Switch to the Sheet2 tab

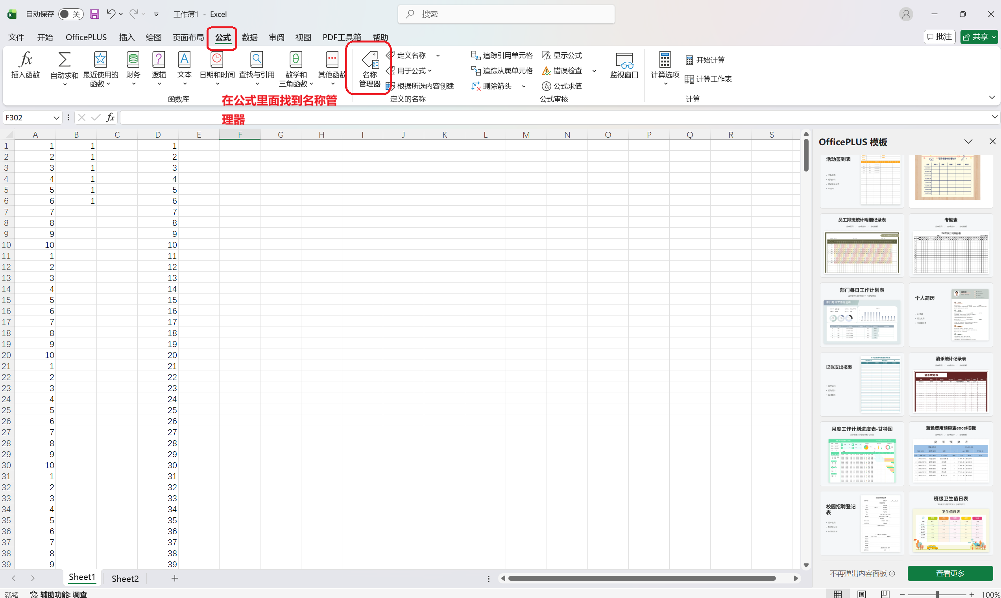tap(125, 578)
